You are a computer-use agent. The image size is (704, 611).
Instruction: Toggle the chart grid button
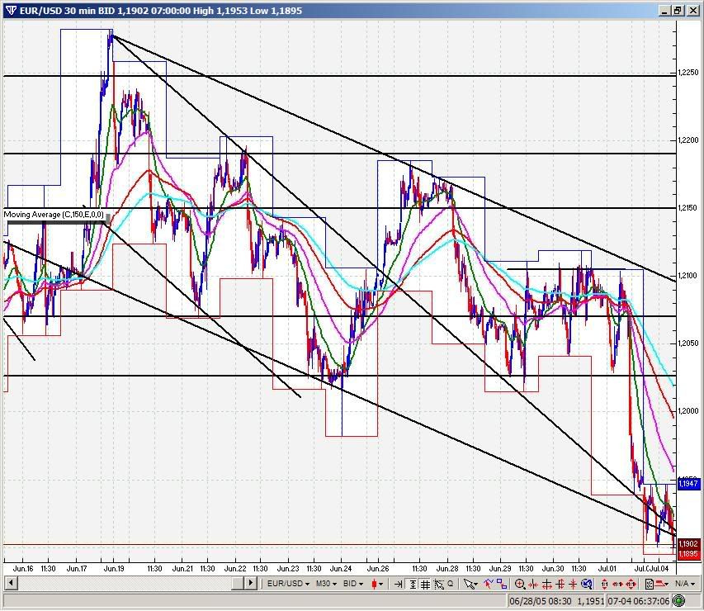(x=425, y=584)
